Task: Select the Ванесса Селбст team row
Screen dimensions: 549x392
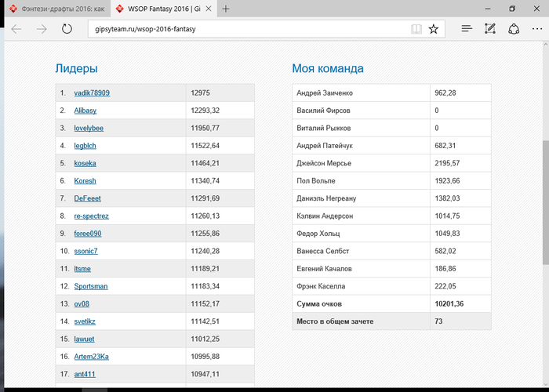Action: coord(391,251)
